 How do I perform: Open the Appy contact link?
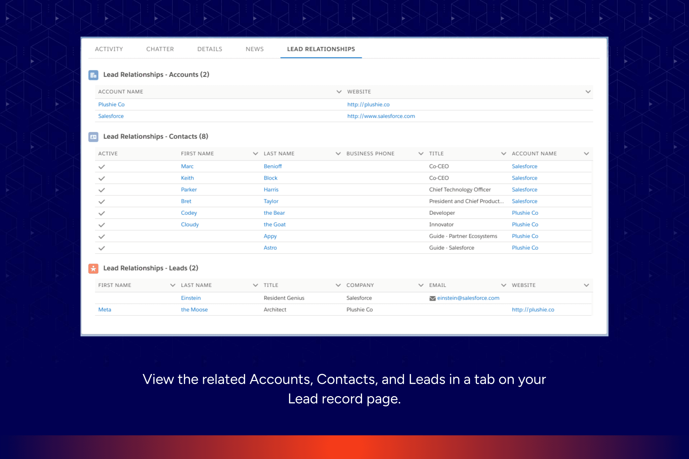[270, 236]
